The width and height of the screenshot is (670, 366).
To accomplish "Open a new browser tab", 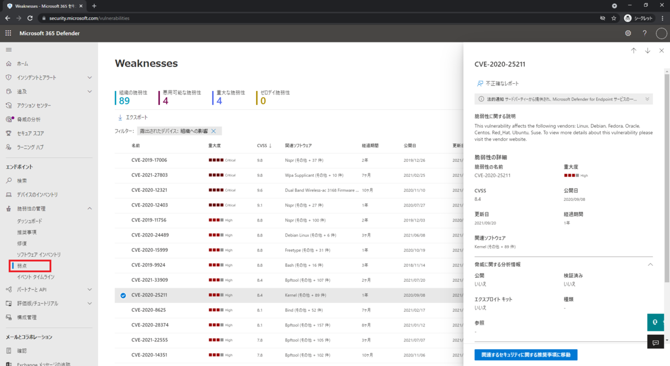I will (x=94, y=6).
